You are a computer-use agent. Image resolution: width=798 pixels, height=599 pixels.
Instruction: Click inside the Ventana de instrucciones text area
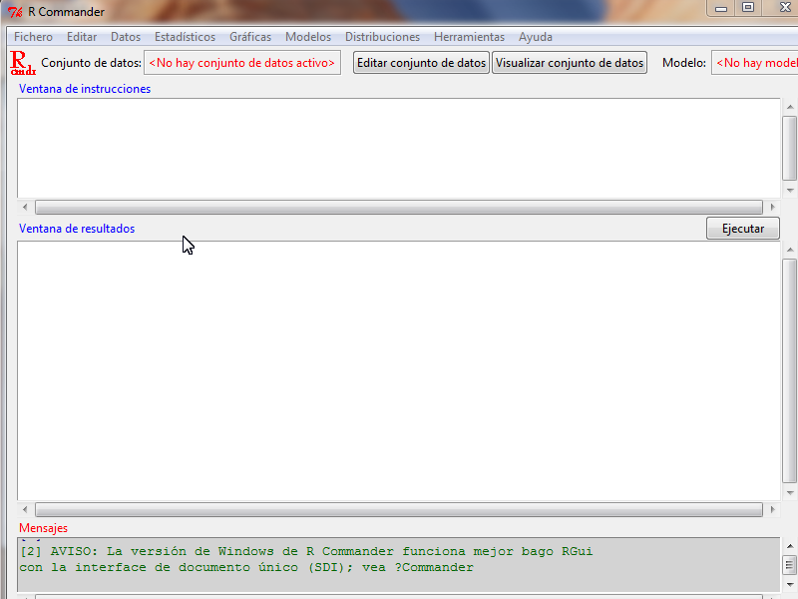(x=398, y=148)
